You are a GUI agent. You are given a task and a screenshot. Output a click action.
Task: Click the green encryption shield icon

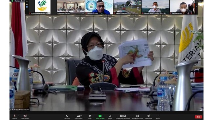(12, 1)
